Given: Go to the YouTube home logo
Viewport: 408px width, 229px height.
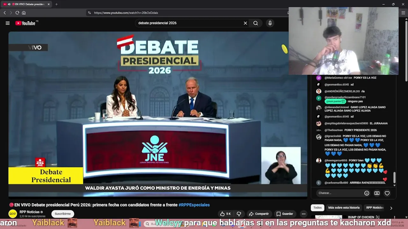Looking at the screenshot, I should [25, 23].
